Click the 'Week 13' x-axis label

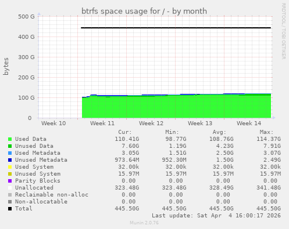[x=200, y=123]
